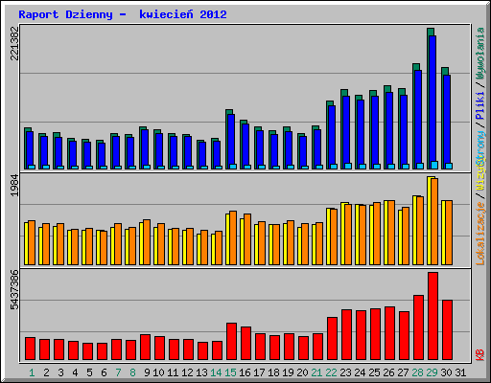
Task: Click the 5437386 y-axis value
Action: [x=14, y=290]
